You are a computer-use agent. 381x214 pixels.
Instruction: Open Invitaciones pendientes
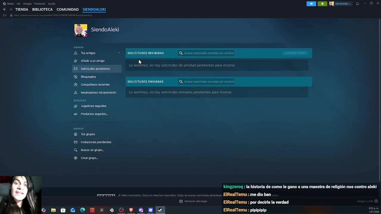97,142
